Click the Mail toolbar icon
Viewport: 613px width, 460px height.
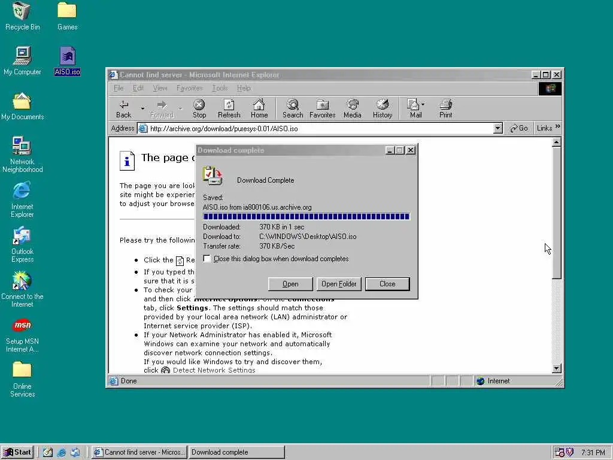tap(414, 108)
